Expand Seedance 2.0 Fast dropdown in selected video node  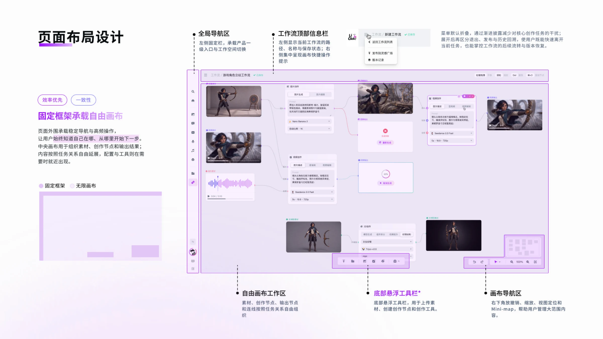(452, 133)
